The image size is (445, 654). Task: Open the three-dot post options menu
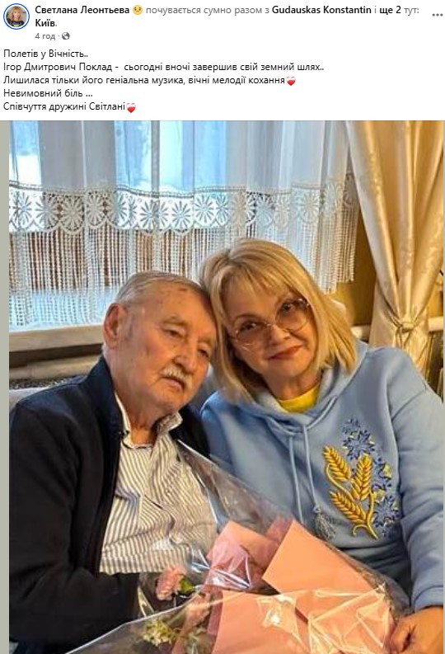coord(437,15)
